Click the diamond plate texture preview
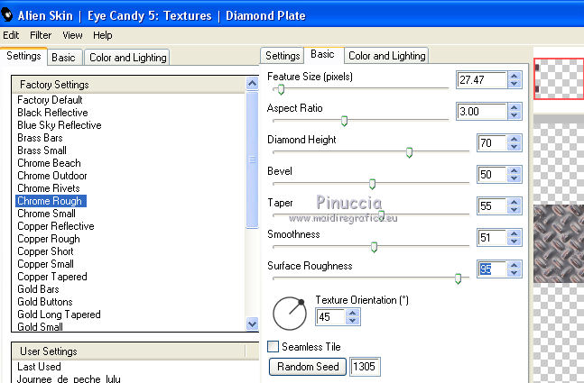 click(559, 243)
